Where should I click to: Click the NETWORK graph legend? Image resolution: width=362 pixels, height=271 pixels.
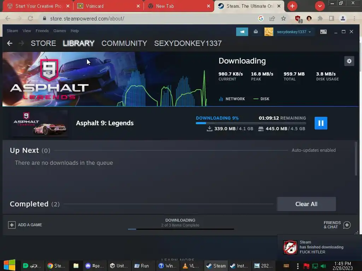pyautogui.click(x=232, y=99)
